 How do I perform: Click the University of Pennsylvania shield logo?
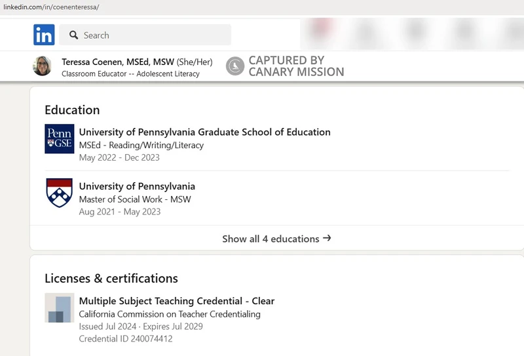click(x=59, y=193)
